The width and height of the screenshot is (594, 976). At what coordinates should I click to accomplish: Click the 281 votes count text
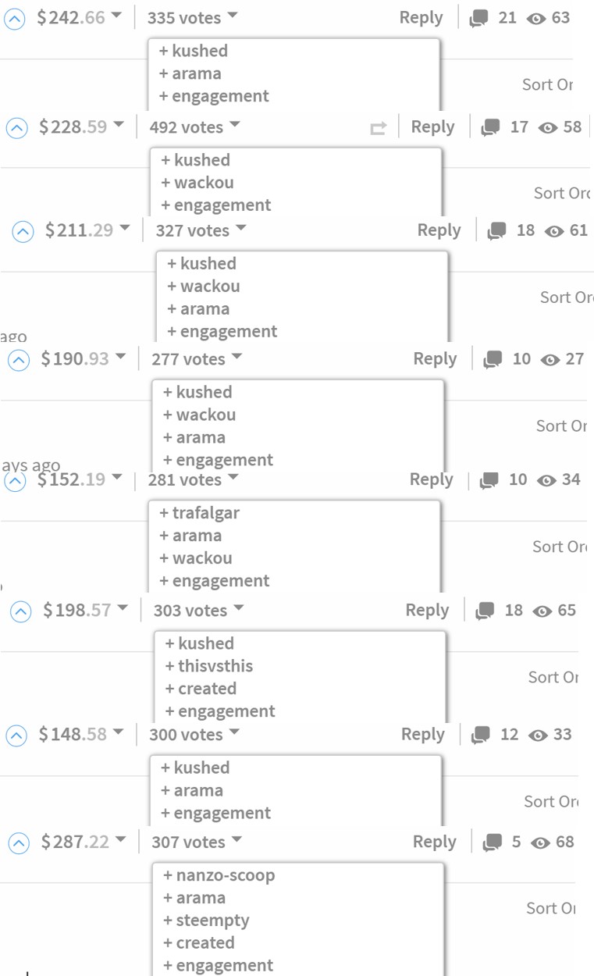click(184, 480)
